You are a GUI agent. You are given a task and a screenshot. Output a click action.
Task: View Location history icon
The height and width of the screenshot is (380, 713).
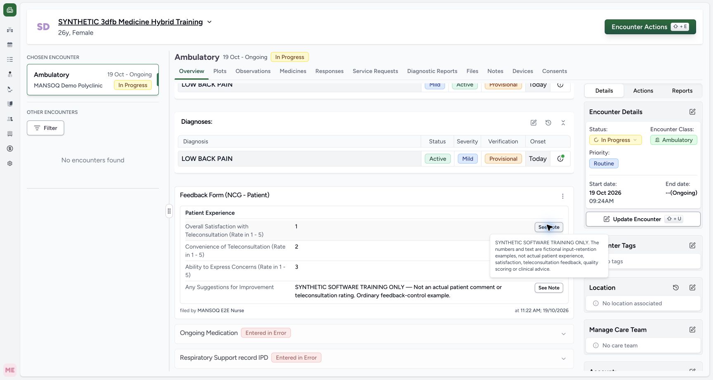pyautogui.click(x=675, y=288)
